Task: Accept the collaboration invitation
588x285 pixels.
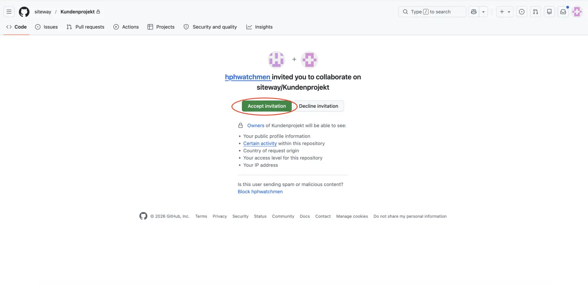Action: (267, 106)
